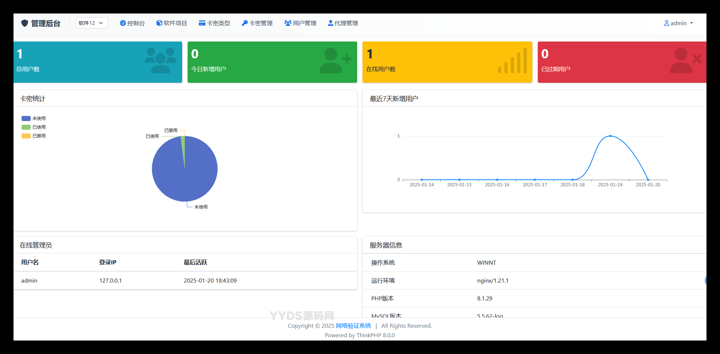Open the 软件12 software selector dropdown
720x354 pixels.
tap(92, 23)
